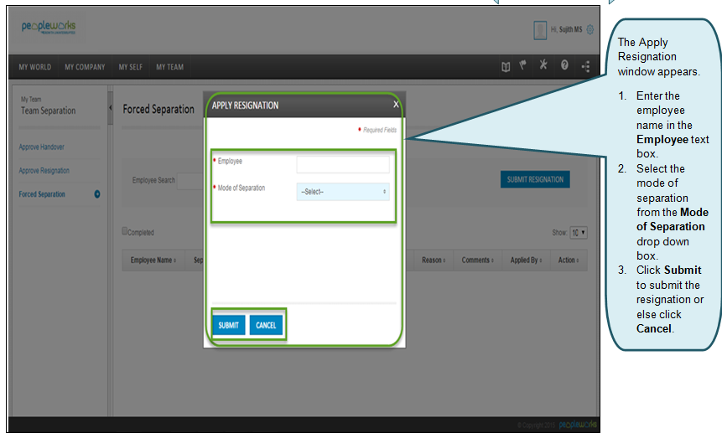Image resolution: width=722 pixels, height=438 pixels.
Task: Open the MY TEAM menu
Action: [x=169, y=67]
